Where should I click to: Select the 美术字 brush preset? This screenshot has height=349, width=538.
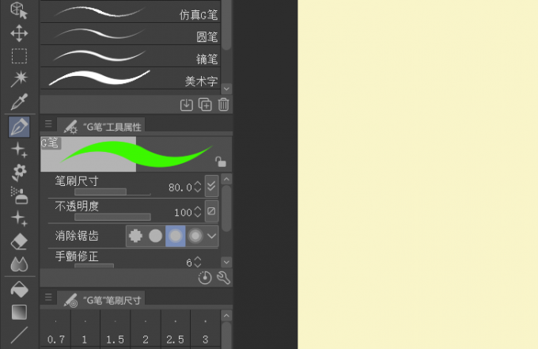131,78
